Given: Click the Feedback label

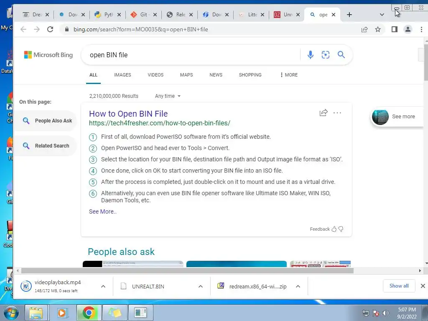Looking at the screenshot, I should (x=320, y=229).
